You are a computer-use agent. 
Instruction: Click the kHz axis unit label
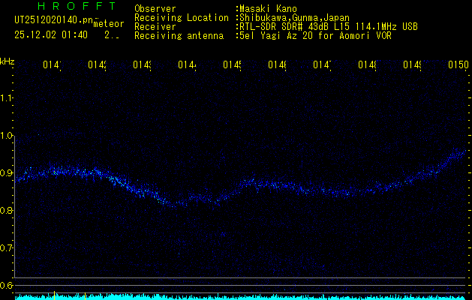(8, 61)
